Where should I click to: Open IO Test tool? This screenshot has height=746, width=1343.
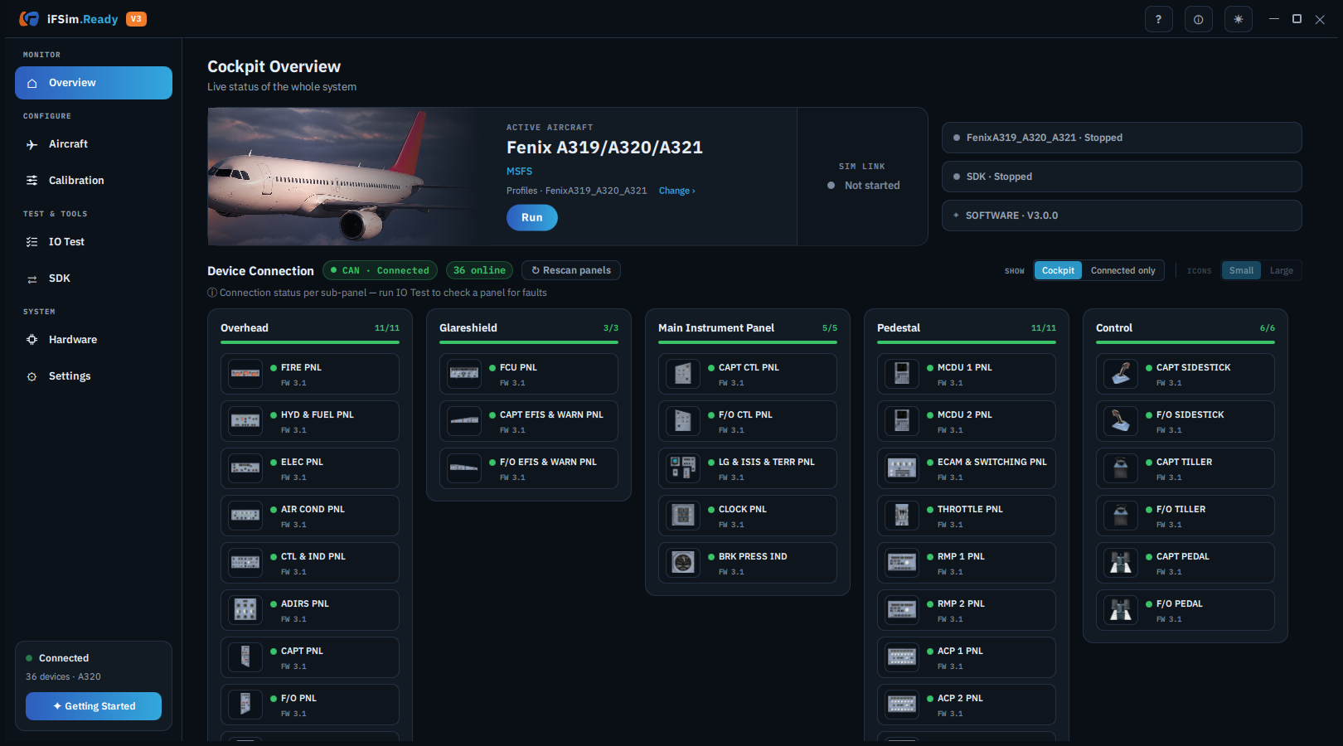[94, 242]
